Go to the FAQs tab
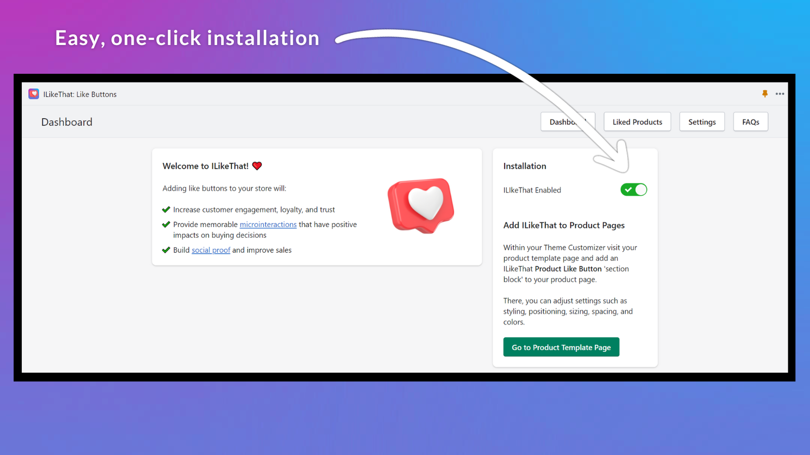Screen dimensions: 810x455 click(x=751, y=122)
